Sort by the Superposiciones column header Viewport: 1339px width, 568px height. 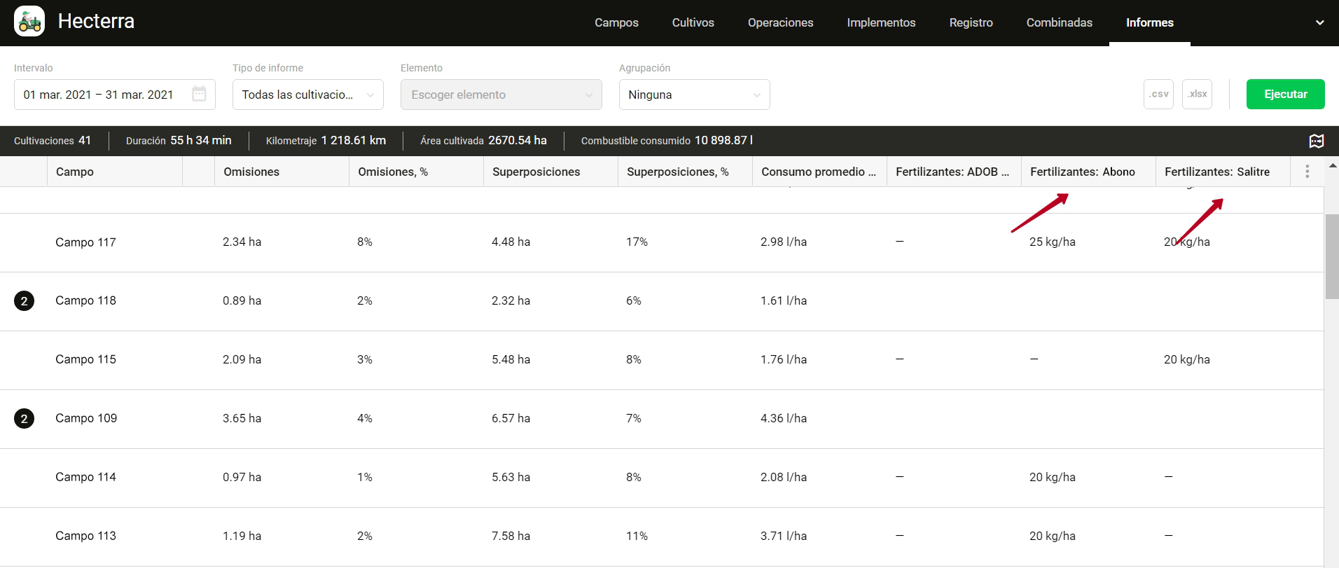(551, 172)
